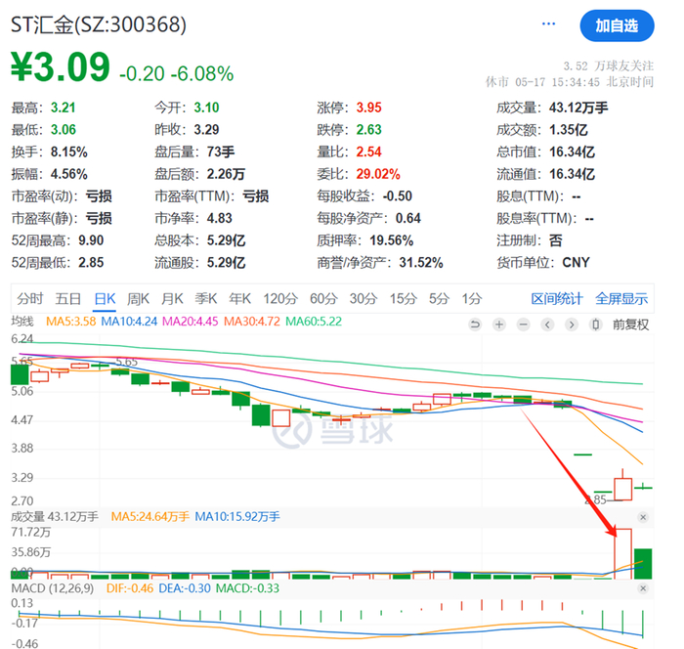Click the tall red volume bar
The height and width of the screenshot is (649, 684).
(623, 554)
